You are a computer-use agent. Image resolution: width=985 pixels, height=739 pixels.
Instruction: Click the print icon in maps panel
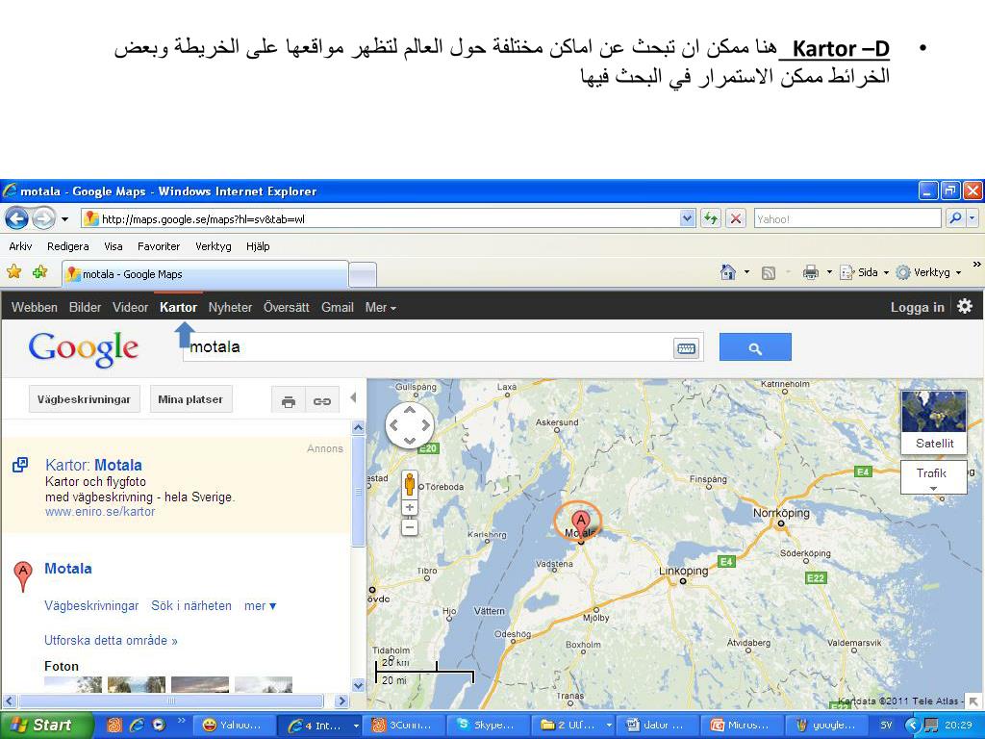click(289, 401)
